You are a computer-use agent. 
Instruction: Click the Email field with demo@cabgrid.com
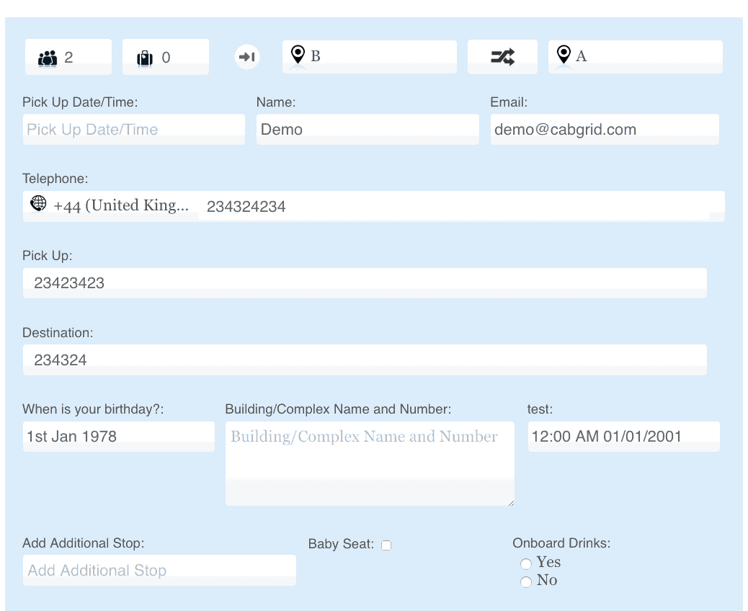tap(605, 129)
